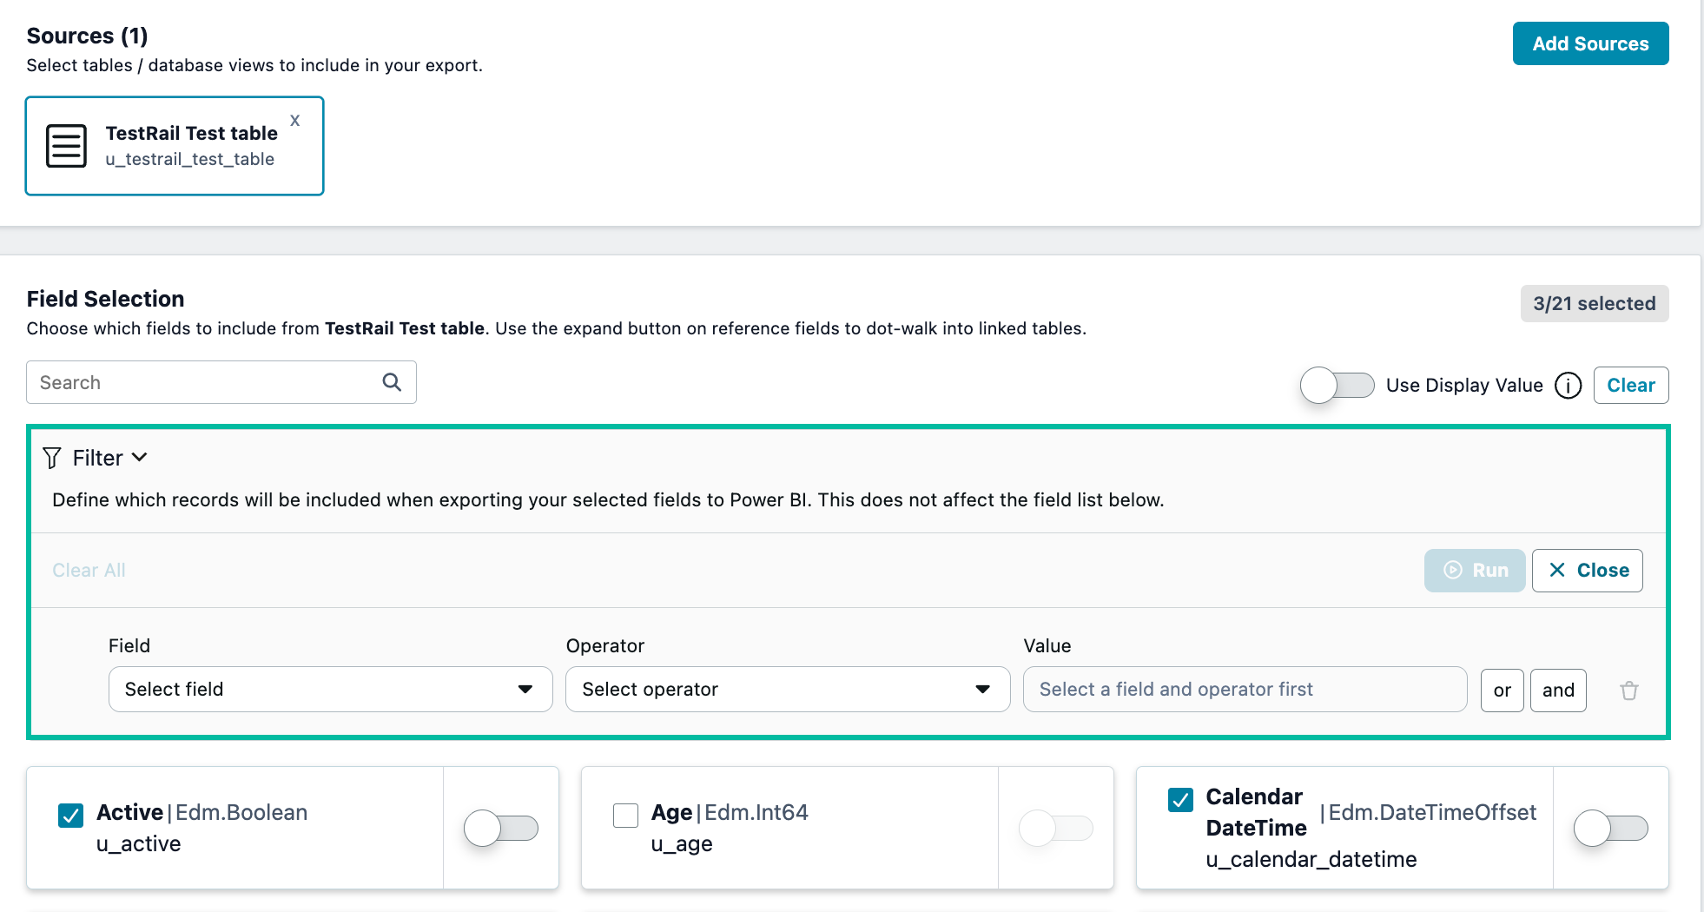Click the Add Sources button
This screenshot has height=912, width=1704.
(1590, 43)
